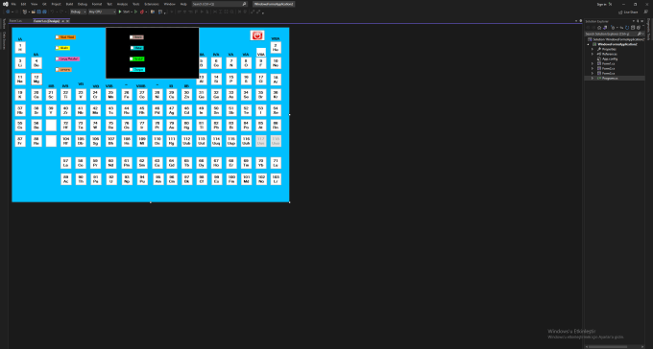Open the Build menu
The image size is (653, 349).
click(x=69, y=4)
